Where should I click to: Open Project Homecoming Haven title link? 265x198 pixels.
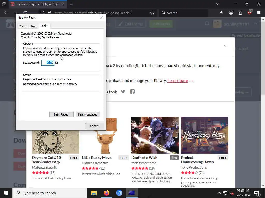pyautogui.click(x=197, y=160)
